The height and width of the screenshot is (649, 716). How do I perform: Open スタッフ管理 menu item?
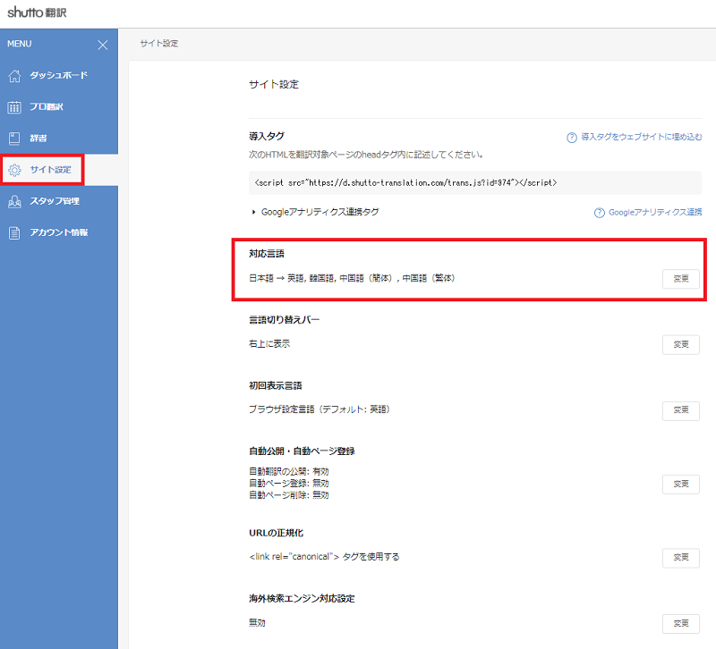[x=59, y=201]
